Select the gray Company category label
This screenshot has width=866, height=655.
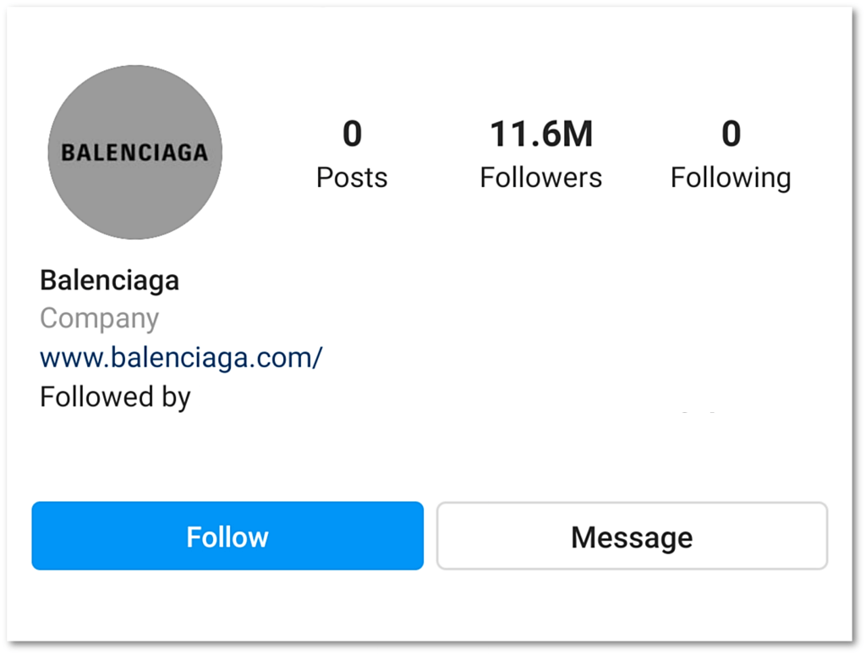pyautogui.click(x=99, y=318)
